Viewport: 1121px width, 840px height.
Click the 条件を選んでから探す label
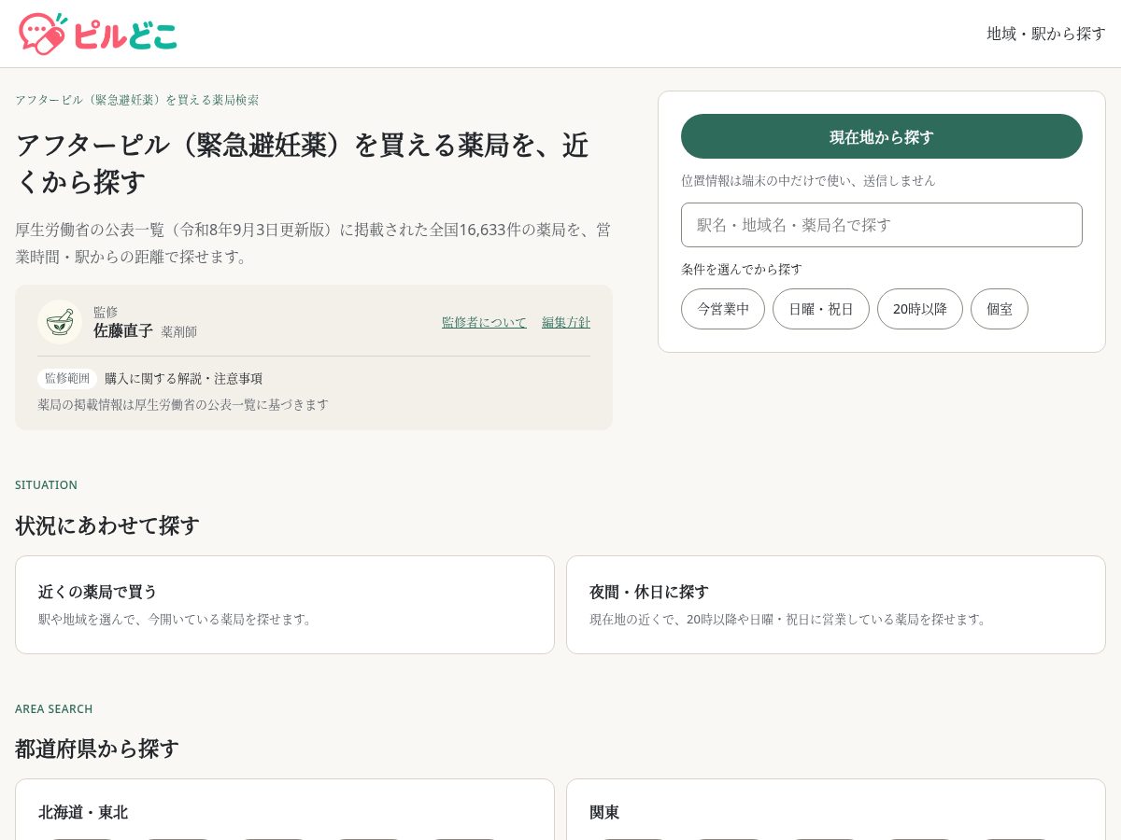(742, 269)
